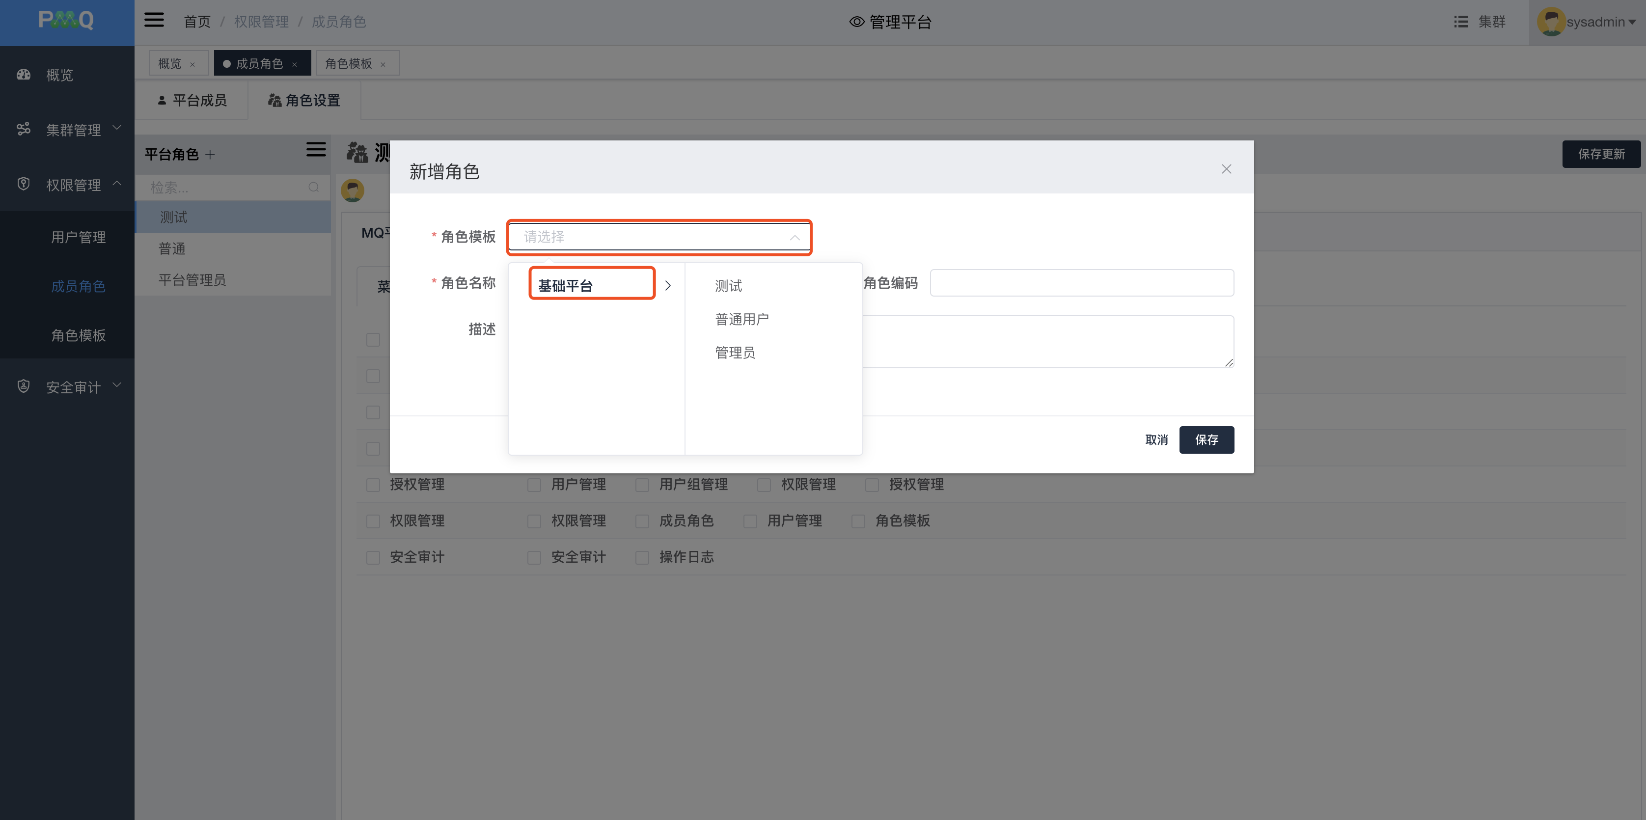1646x820 pixels.
Task: Click the search magnifier in 检索 box
Action: 314,187
